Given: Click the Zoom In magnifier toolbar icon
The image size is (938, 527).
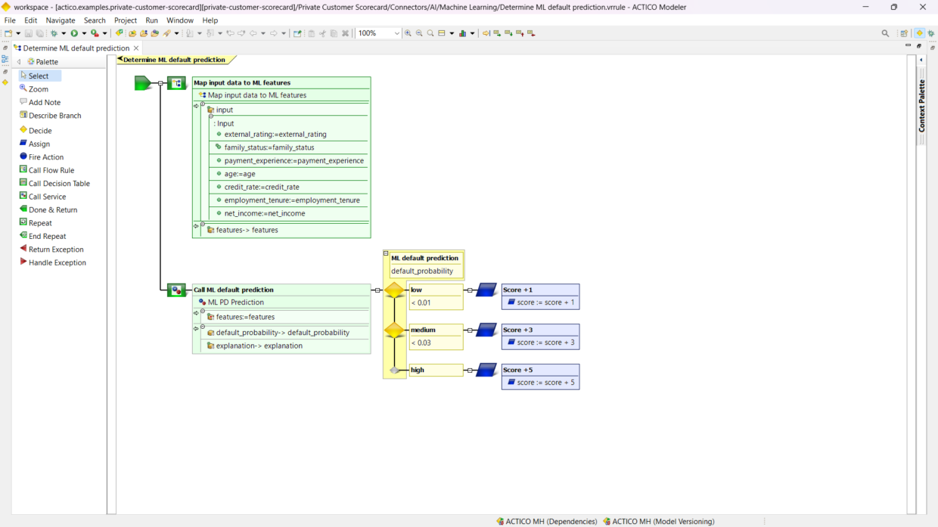Looking at the screenshot, I should click(x=408, y=33).
